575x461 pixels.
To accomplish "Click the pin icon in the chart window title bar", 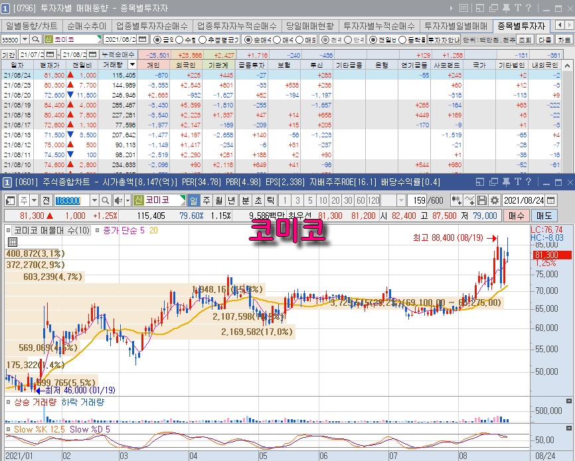I will (x=506, y=182).
